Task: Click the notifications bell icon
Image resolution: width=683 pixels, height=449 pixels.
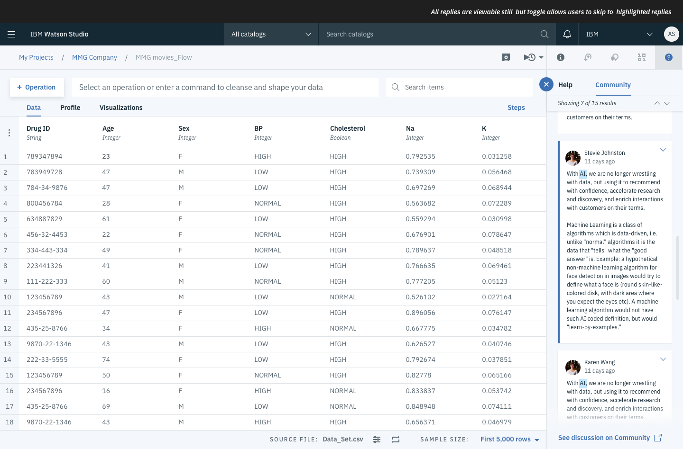Action: [567, 34]
